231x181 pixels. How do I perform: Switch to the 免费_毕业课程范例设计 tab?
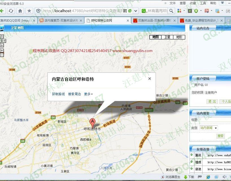(201, 21)
